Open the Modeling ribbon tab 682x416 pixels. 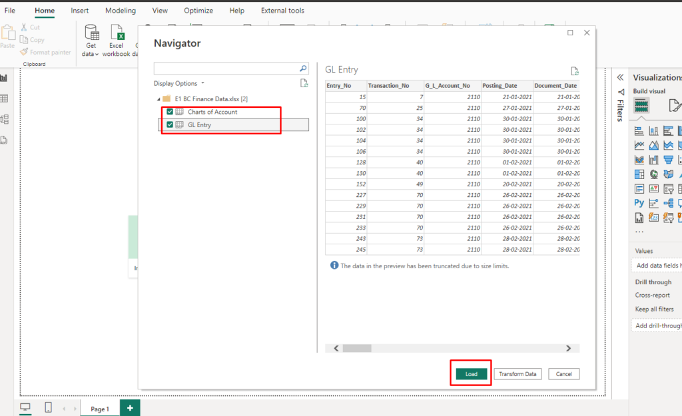pos(120,10)
